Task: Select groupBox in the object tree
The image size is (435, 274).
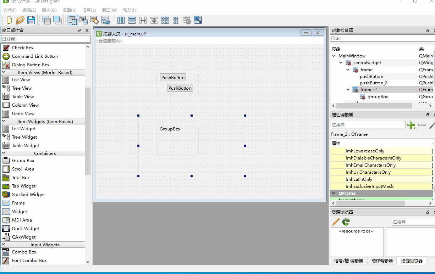Action: pyautogui.click(x=378, y=96)
